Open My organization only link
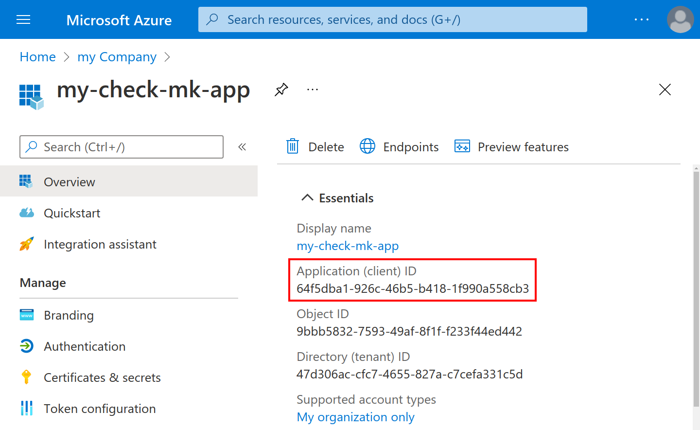Viewport: 700px width, 430px height. tap(356, 417)
